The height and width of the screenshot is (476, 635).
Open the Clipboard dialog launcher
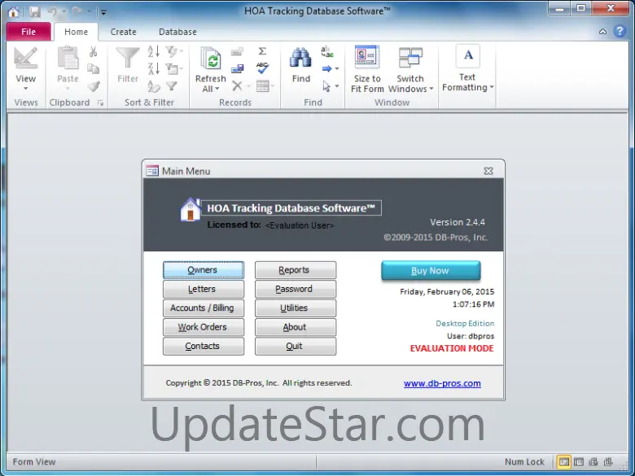(x=100, y=103)
